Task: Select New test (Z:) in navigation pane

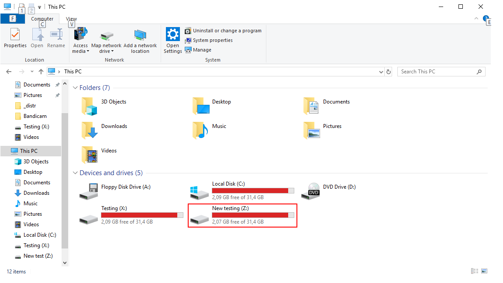Action: pos(38,256)
